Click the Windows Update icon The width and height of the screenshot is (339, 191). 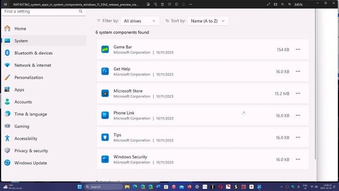(x=7, y=163)
